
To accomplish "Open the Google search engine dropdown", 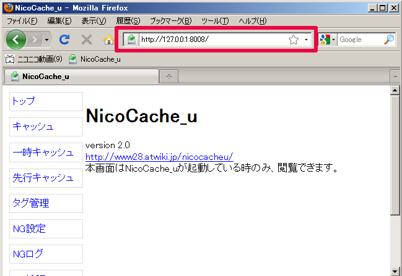I will tap(328, 40).
